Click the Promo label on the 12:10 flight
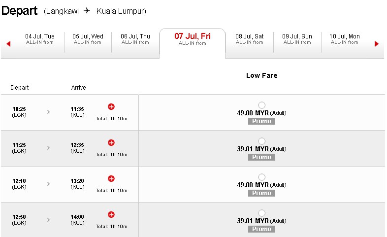Viewport: 387px width, 237px height. pos(261,193)
